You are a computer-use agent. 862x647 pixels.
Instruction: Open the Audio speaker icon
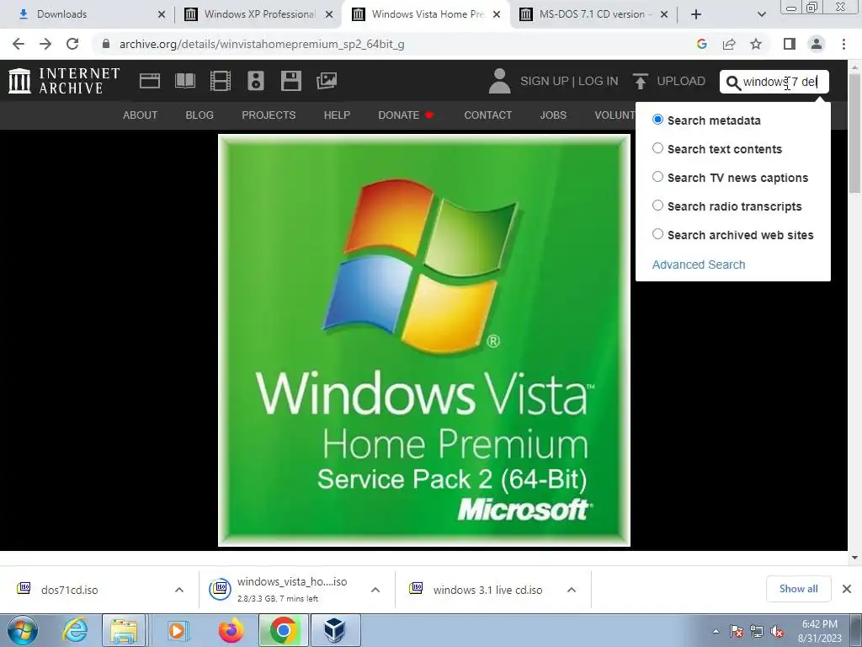256,81
